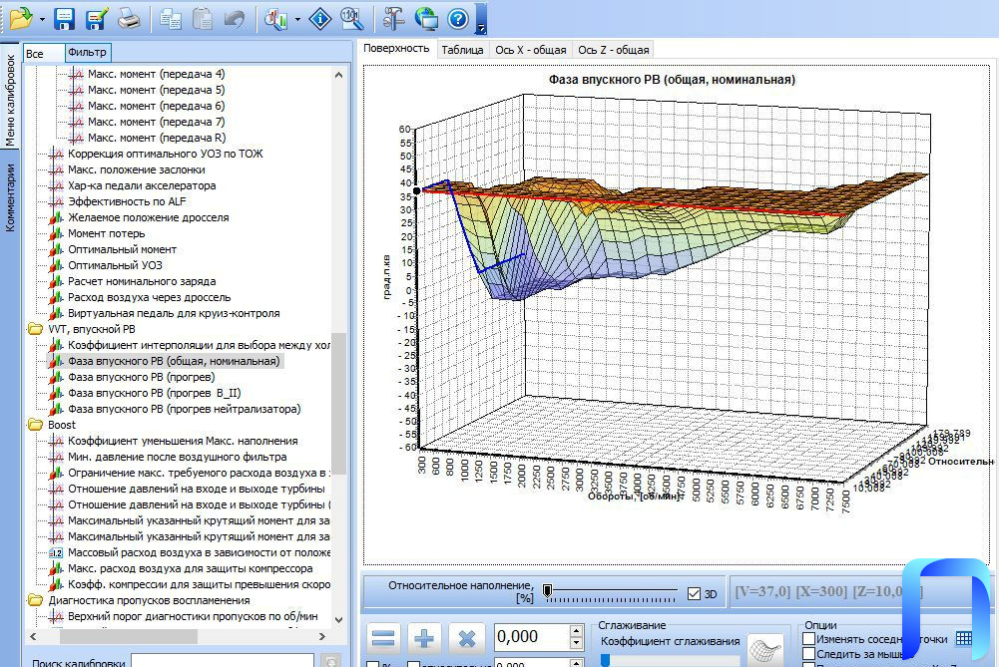The height and width of the screenshot is (667, 999).
Task: Enable 'Изменять соседние точки' checkbox
Action: [x=809, y=638]
